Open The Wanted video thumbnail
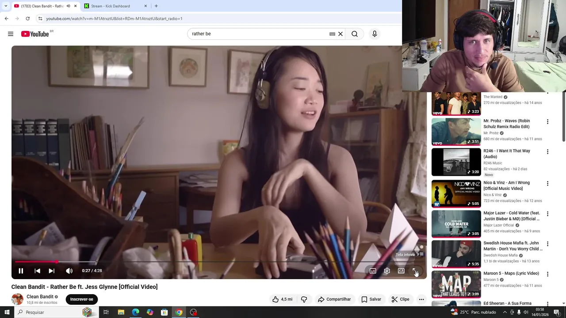 click(x=456, y=103)
